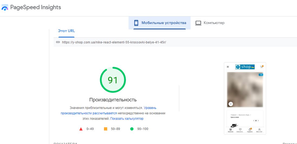Click the y-shop.com.ua analyzed URL text
The image size is (297, 144).
pos(114,42)
